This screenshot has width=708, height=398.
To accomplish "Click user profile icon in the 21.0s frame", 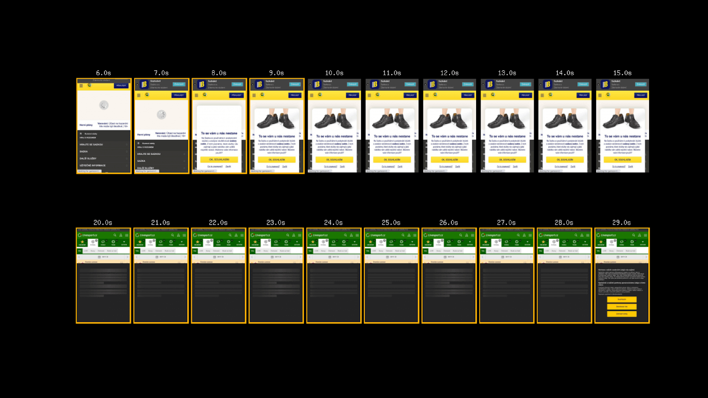I will coord(178,235).
